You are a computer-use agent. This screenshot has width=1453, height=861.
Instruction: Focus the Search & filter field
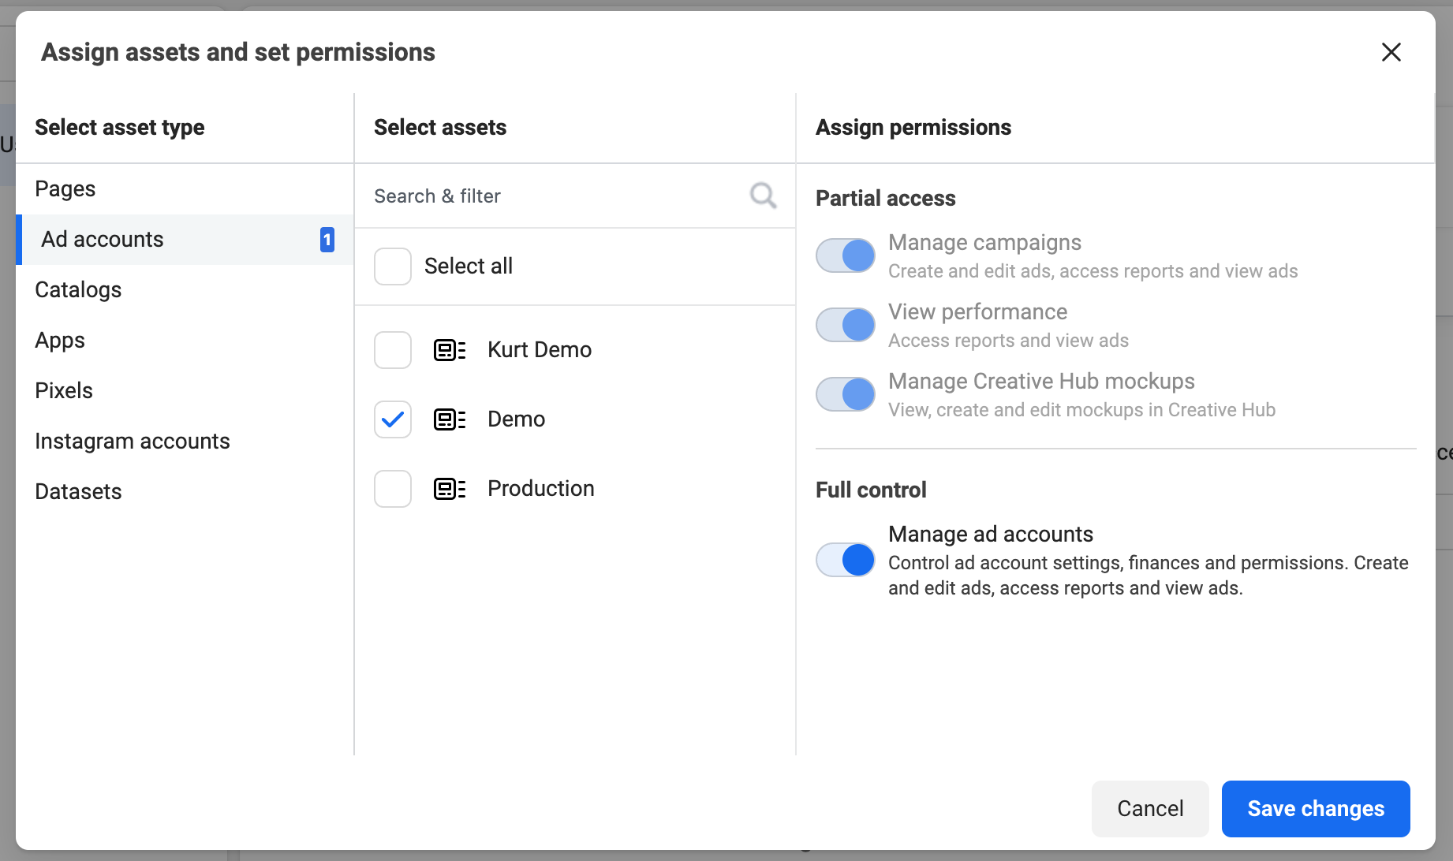[x=552, y=196]
